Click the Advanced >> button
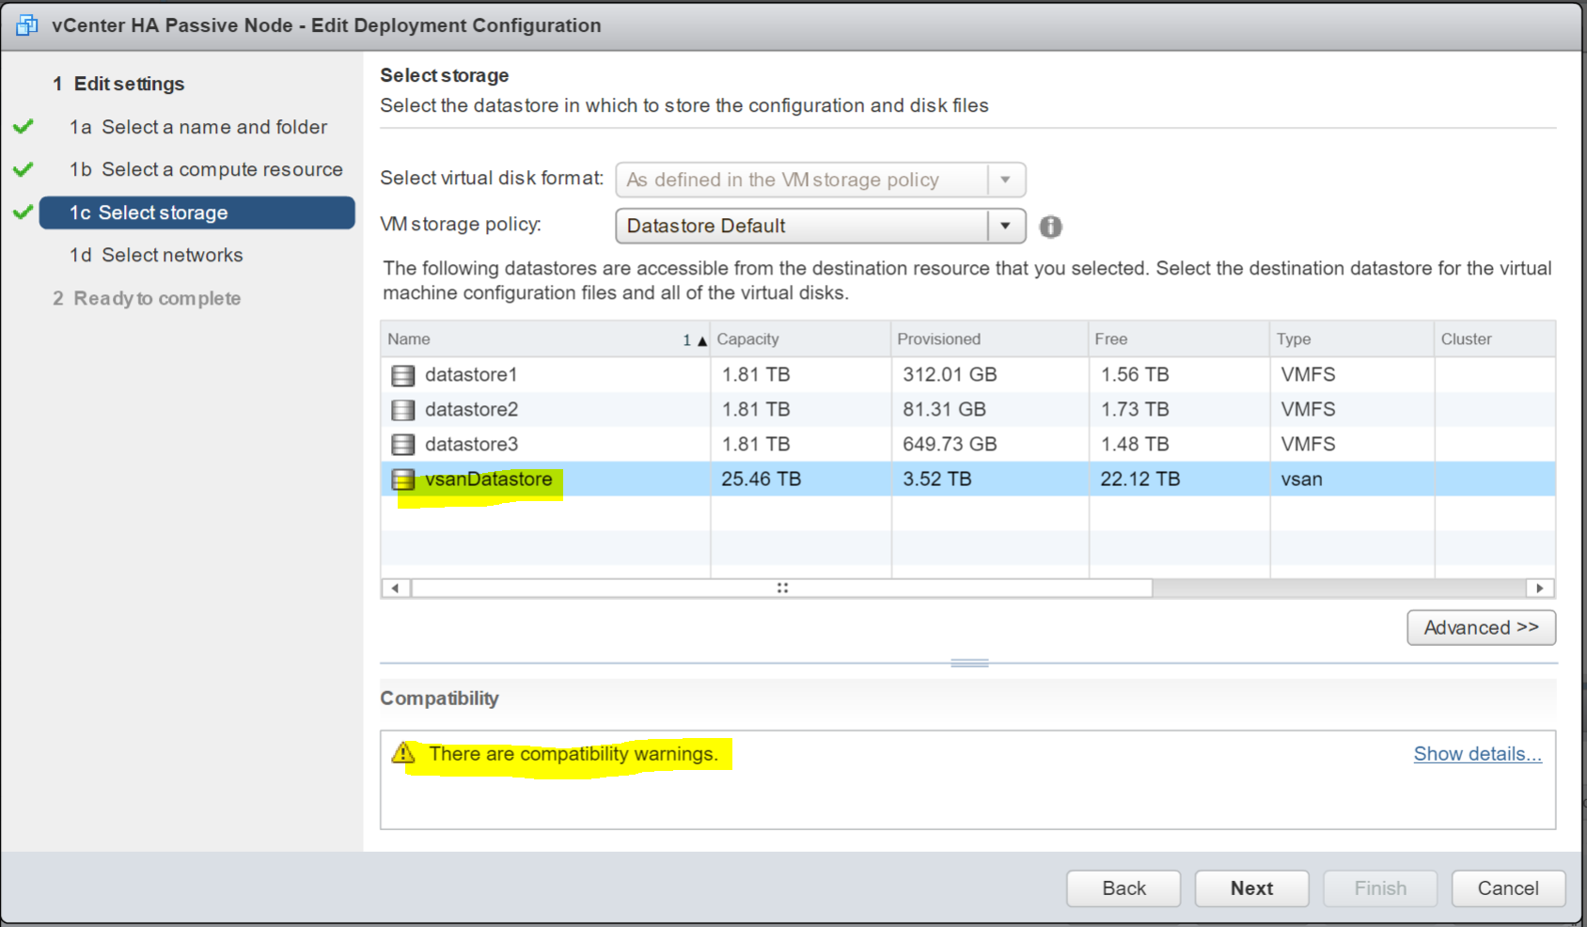Image resolution: width=1587 pixels, height=927 pixels. [1481, 627]
